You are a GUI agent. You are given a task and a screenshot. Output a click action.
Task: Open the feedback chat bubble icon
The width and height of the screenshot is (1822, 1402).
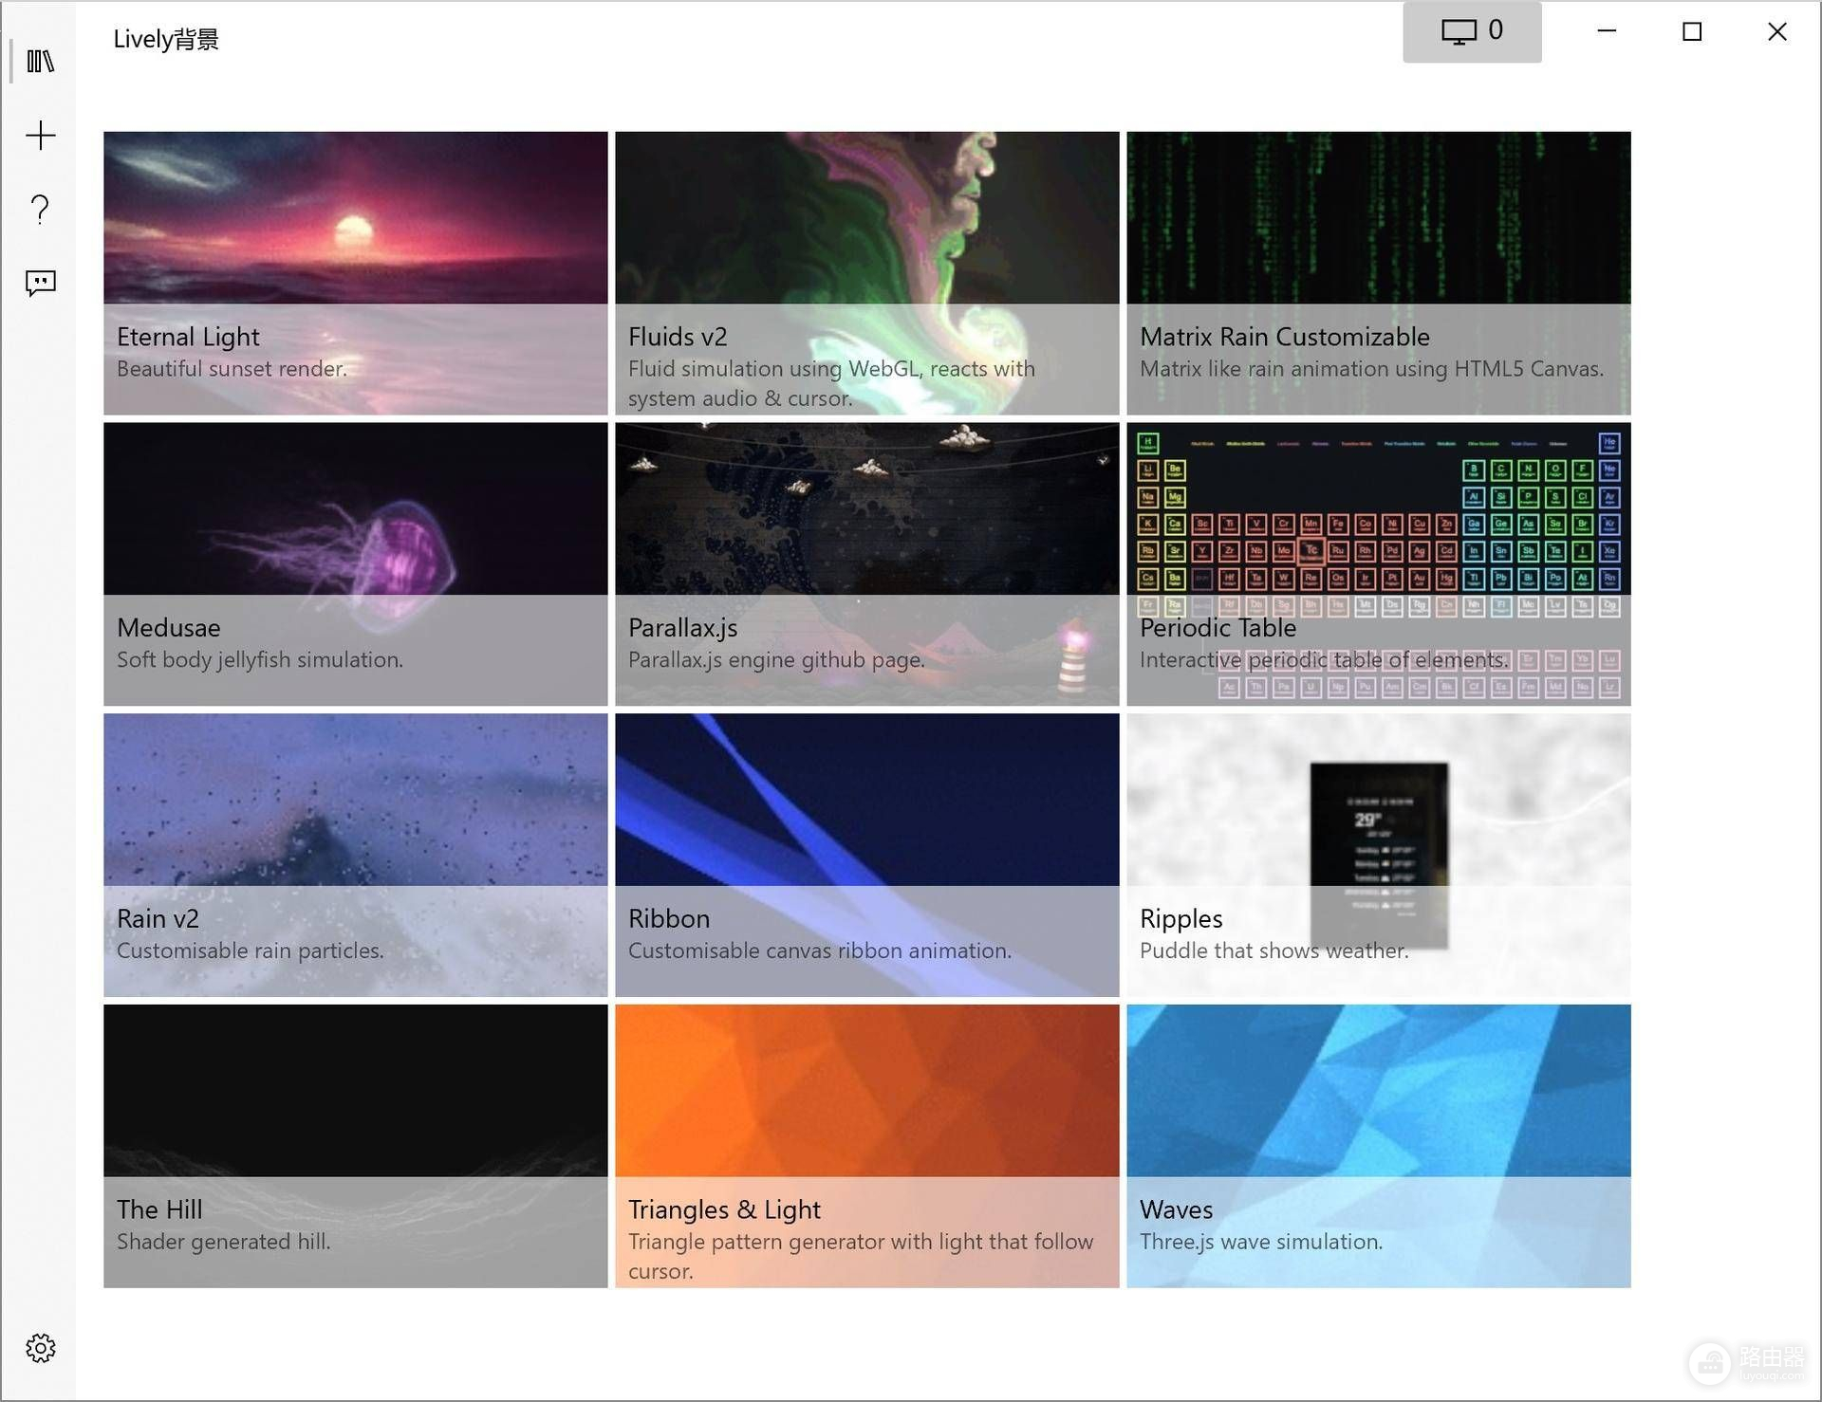click(40, 283)
